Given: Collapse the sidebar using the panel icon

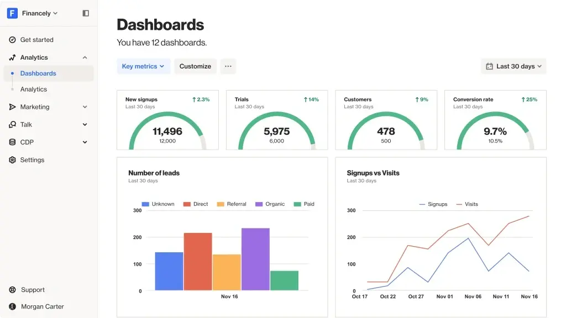Looking at the screenshot, I should [86, 13].
